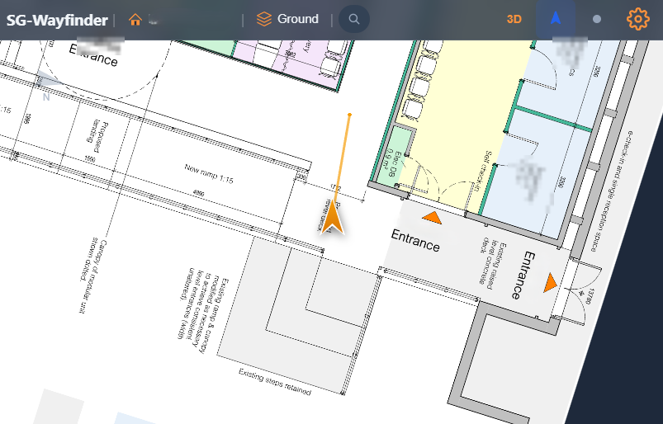Click 'Existing raised level concrete deck' text
Screen dimensions: 663x424
[491, 266]
